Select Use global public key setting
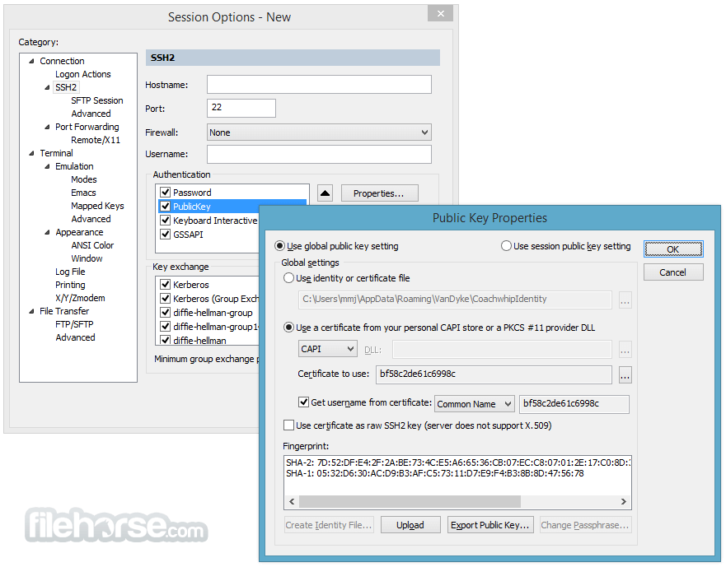The width and height of the screenshot is (726, 567). 279,245
